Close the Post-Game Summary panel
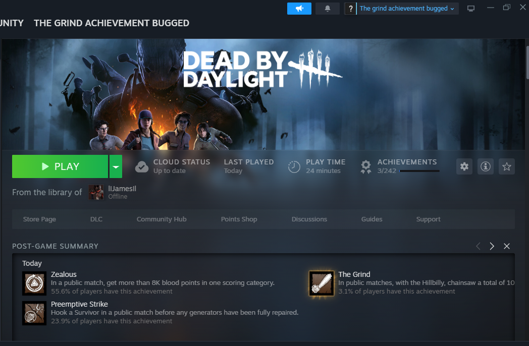The height and width of the screenshot is (346, 529). [x=506, y=246]
